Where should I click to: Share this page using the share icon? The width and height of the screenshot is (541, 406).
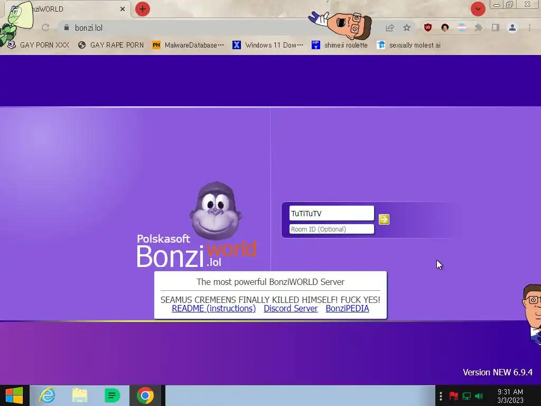pos(390,27)
